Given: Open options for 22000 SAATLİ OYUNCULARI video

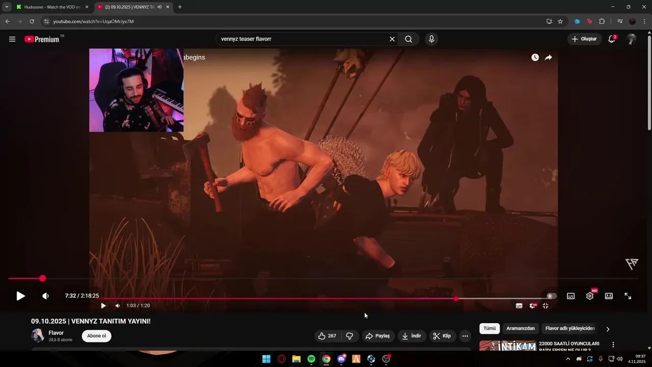Looking at the screenshot, I should [x=613, y=345].
